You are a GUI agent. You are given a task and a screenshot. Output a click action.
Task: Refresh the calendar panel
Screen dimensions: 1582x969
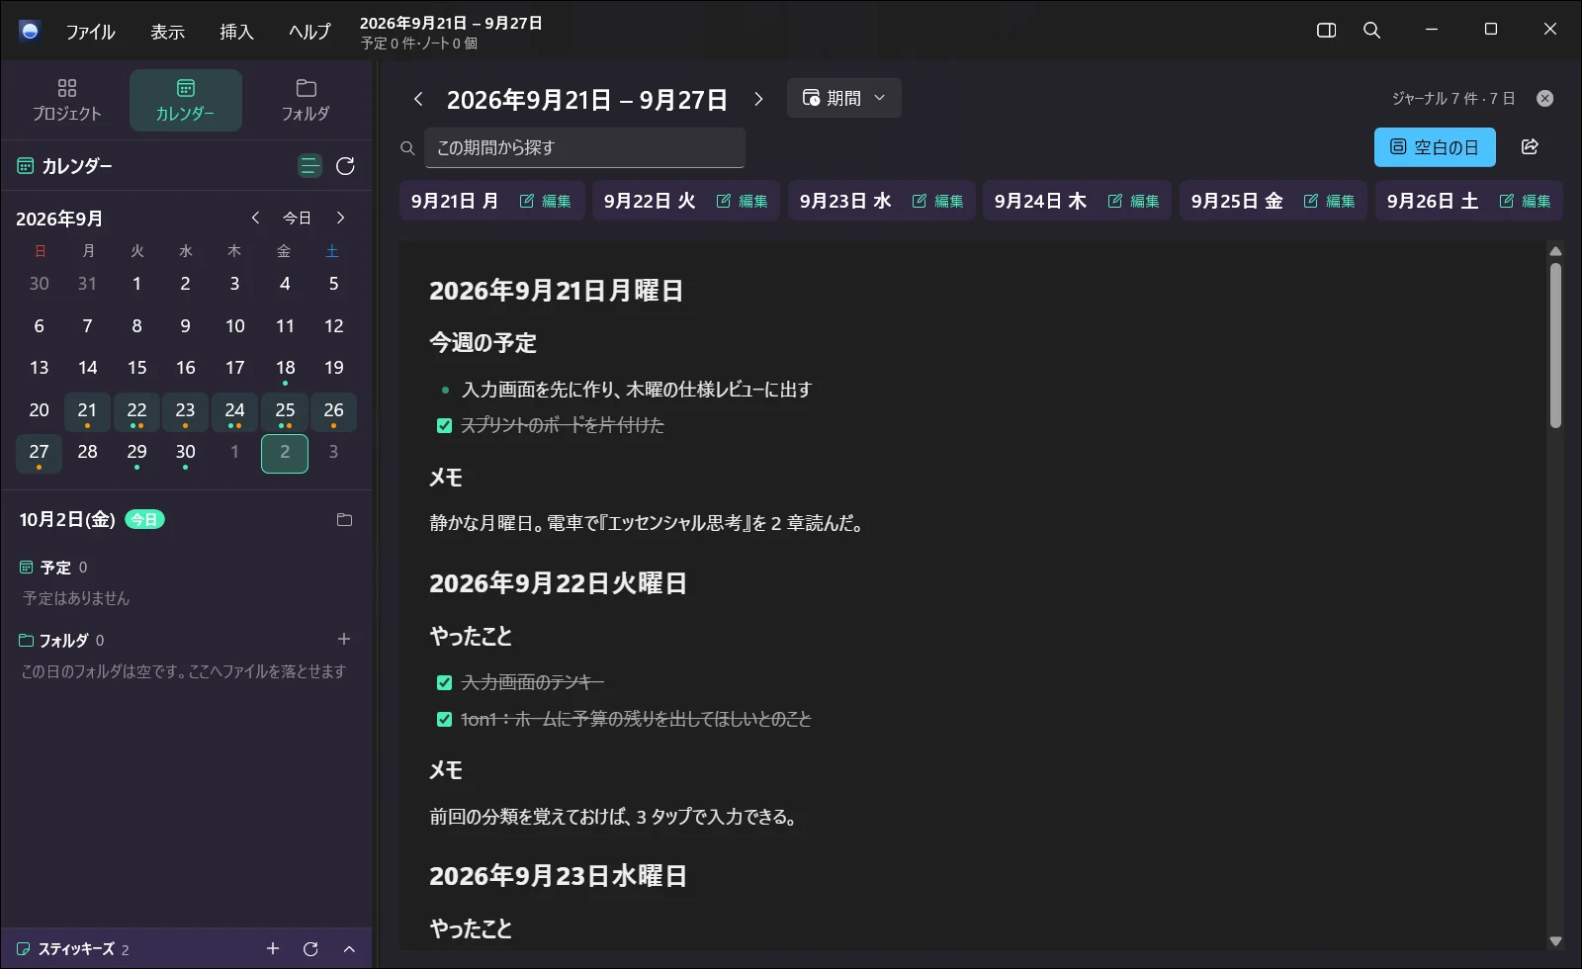coord(345,166)
